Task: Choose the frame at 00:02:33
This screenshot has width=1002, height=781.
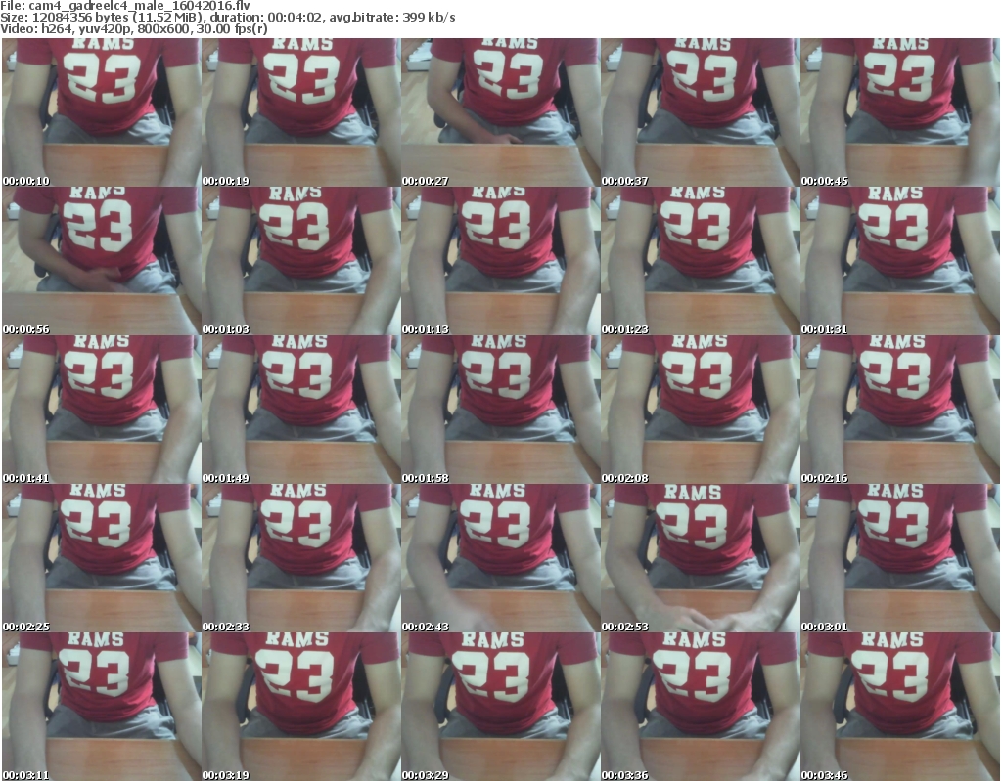Action: point(301,559)
